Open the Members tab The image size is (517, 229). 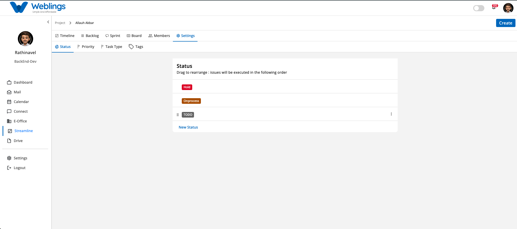tap(159, 36)
